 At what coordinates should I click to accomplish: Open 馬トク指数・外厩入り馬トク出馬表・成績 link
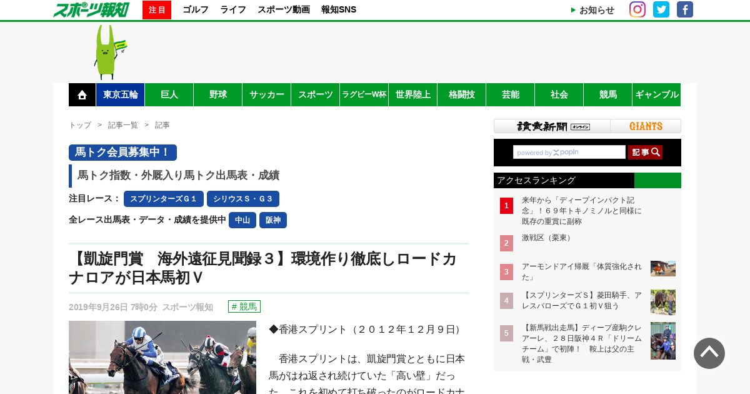178,176
